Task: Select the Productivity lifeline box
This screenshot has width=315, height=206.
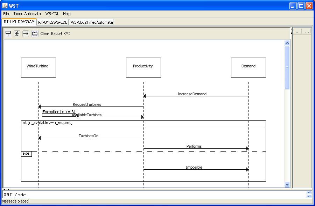Action: 143,67
